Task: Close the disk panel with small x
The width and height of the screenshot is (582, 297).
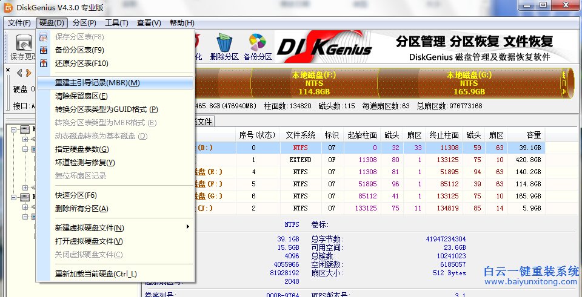Action: tap(7, 70)
